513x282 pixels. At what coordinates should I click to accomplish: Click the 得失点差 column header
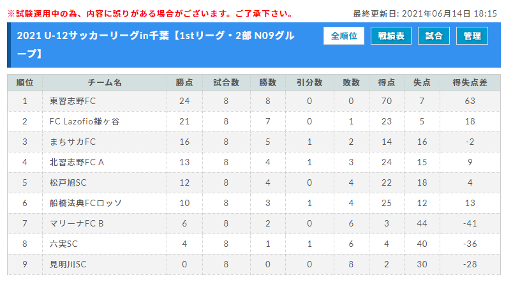tap(470, 83)
